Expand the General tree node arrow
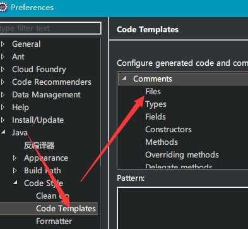248x229 pixels. [x=3, y=44]
